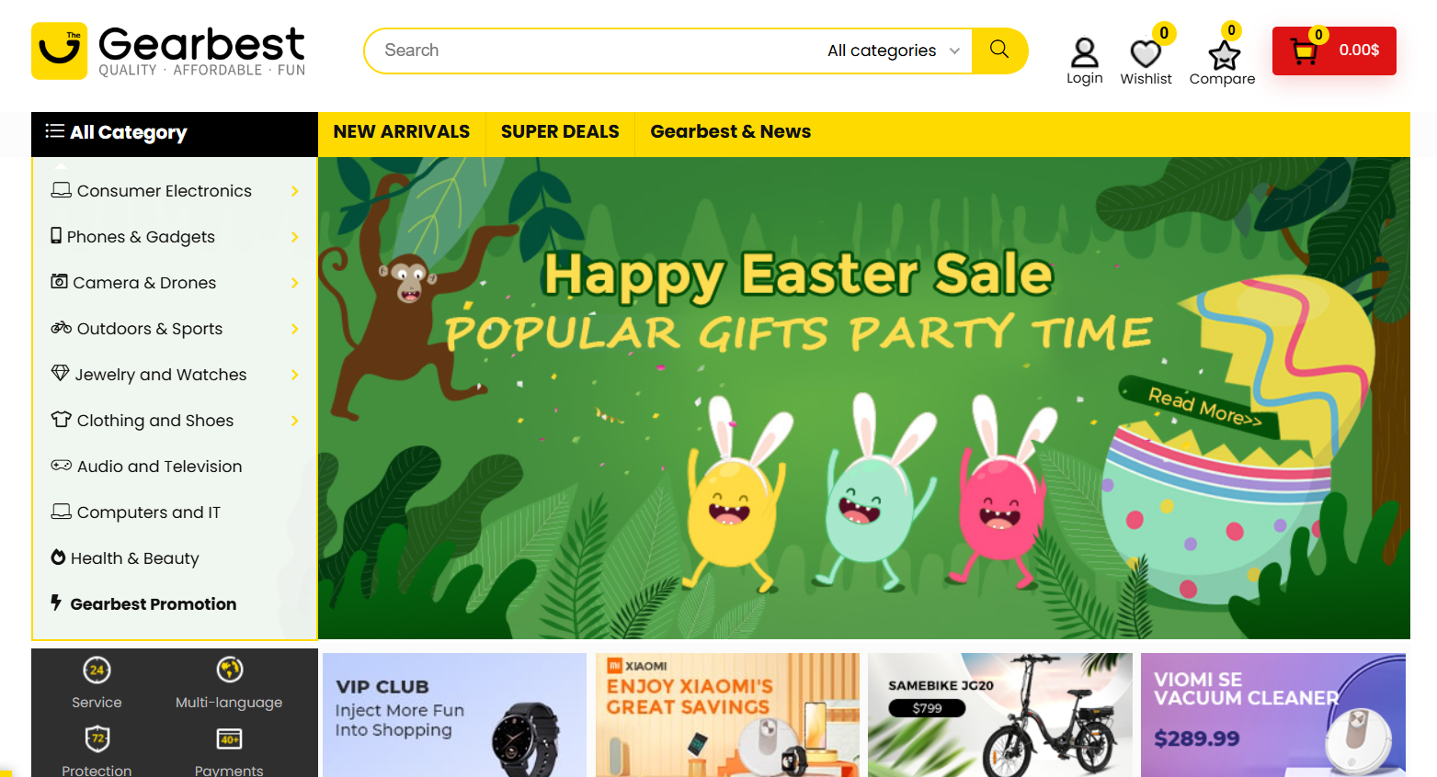Click the 72 Protection shield icon

(97, 738)
